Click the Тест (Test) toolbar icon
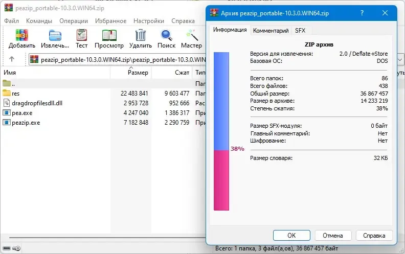 [x=82, y=35]
